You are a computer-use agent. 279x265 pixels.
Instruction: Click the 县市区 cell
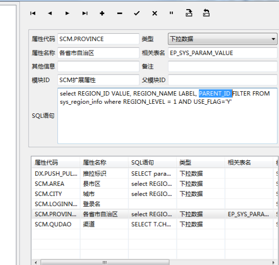coord(104,184)
